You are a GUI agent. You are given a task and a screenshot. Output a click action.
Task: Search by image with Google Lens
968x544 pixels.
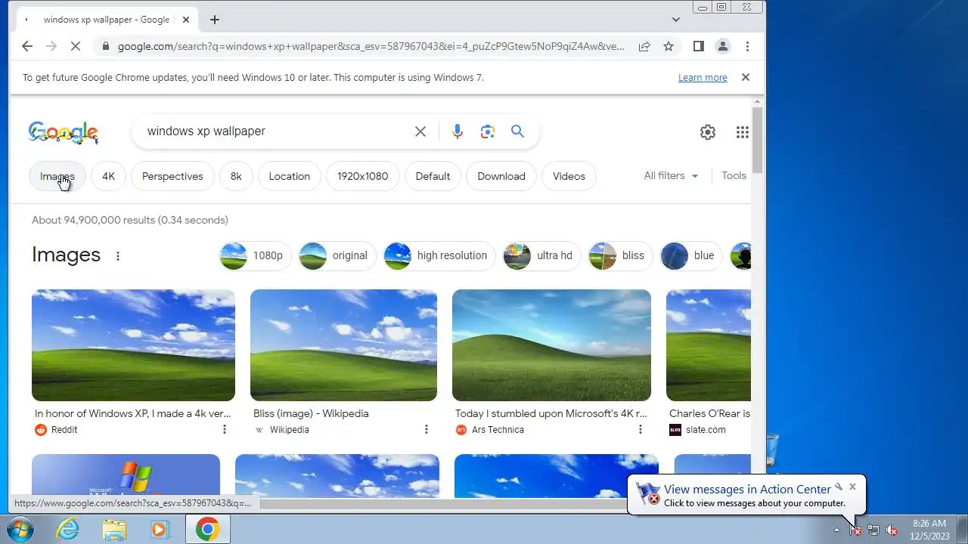488,131
